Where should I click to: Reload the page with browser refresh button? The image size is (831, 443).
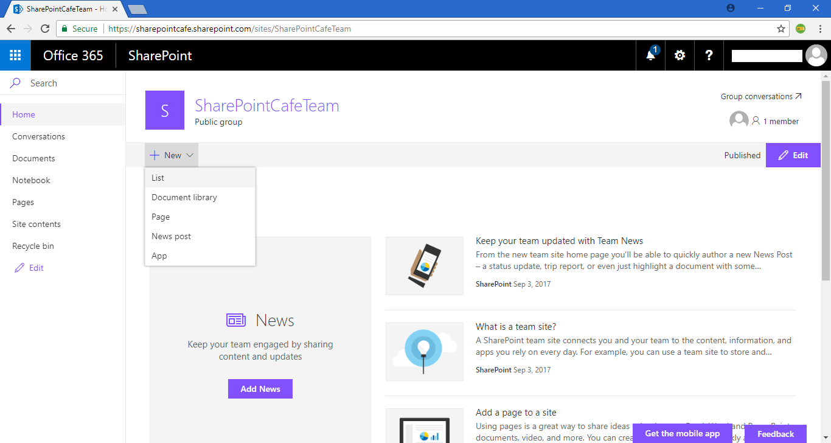click(x=45, y=29)
